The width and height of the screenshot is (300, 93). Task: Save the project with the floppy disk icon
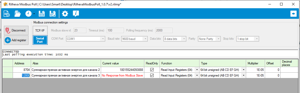pos(41,14)
